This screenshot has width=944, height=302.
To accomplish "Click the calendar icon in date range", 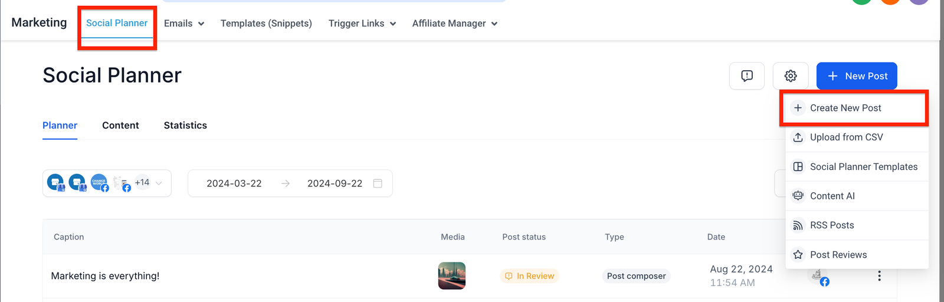I will point(378,183).
